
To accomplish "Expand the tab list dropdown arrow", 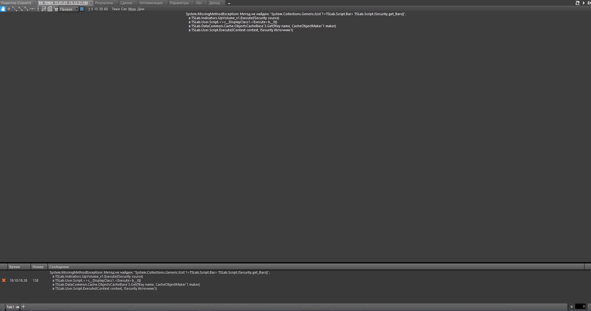I will coord(229,3).
